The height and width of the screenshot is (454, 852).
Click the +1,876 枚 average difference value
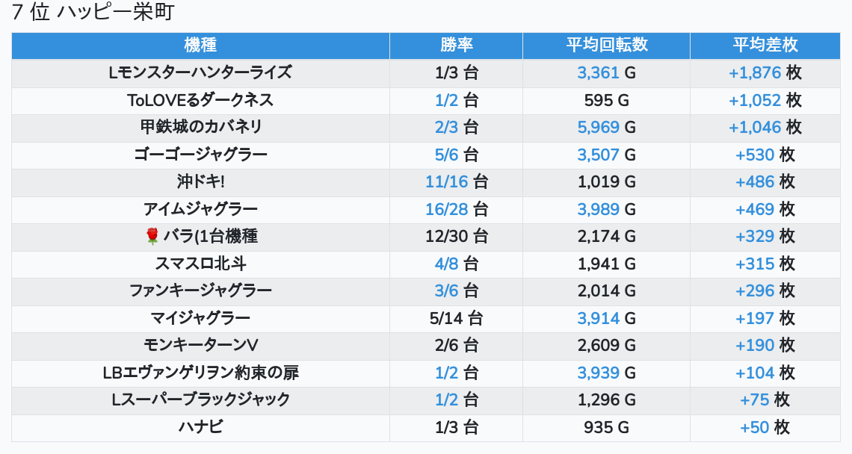[765, 73]
